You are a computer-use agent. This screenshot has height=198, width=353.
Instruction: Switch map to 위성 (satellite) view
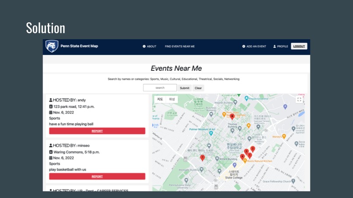tap(172, 99)
